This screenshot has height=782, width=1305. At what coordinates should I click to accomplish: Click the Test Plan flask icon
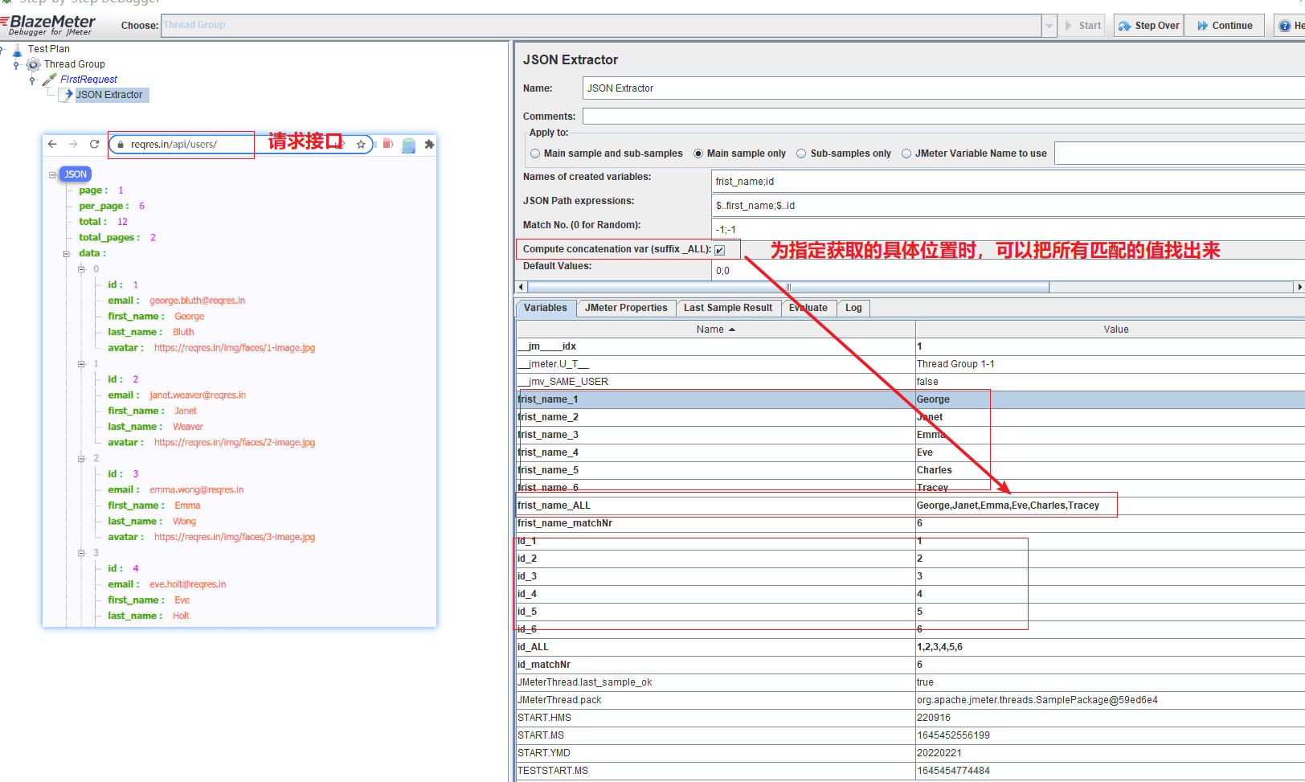pyautogui.click(x=17, y=49)
